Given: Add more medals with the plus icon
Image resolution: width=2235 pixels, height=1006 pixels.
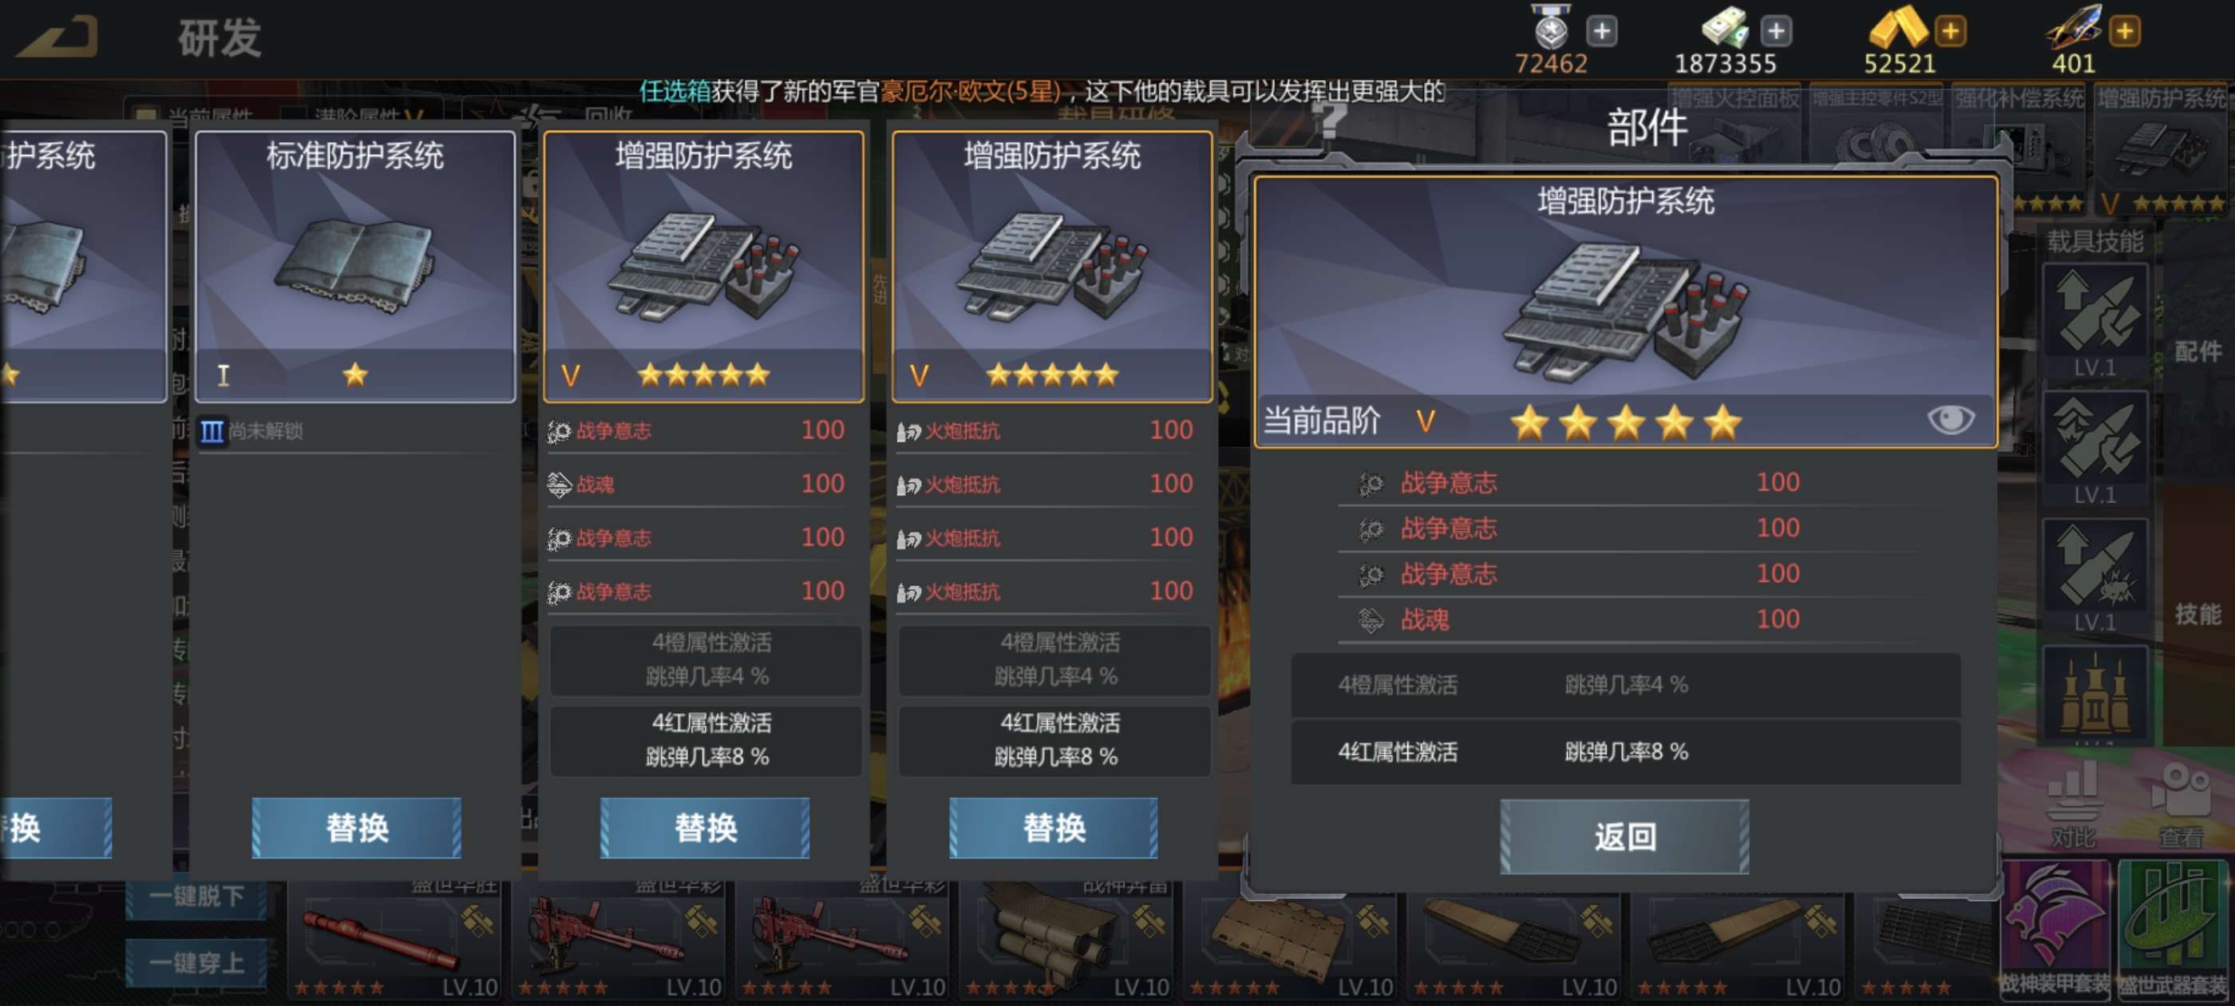Looking at the screenshot, I should tap(1602, 32).
